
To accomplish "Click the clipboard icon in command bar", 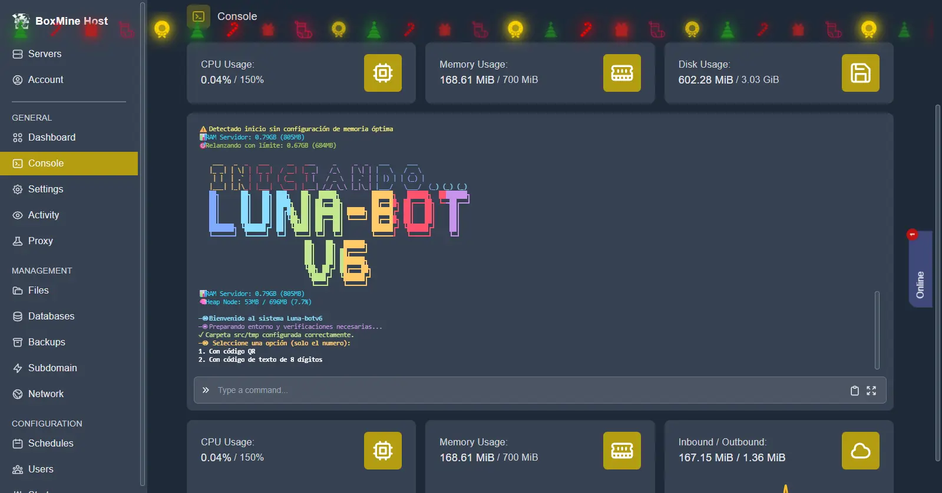I will (855, 391).
